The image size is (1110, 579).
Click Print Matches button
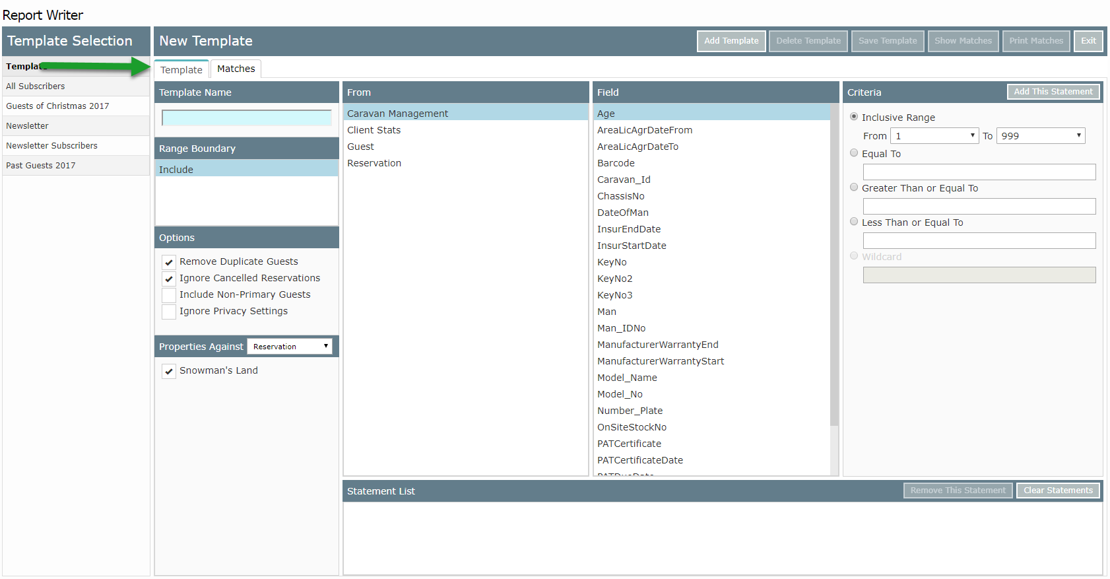click(1036, 41)
